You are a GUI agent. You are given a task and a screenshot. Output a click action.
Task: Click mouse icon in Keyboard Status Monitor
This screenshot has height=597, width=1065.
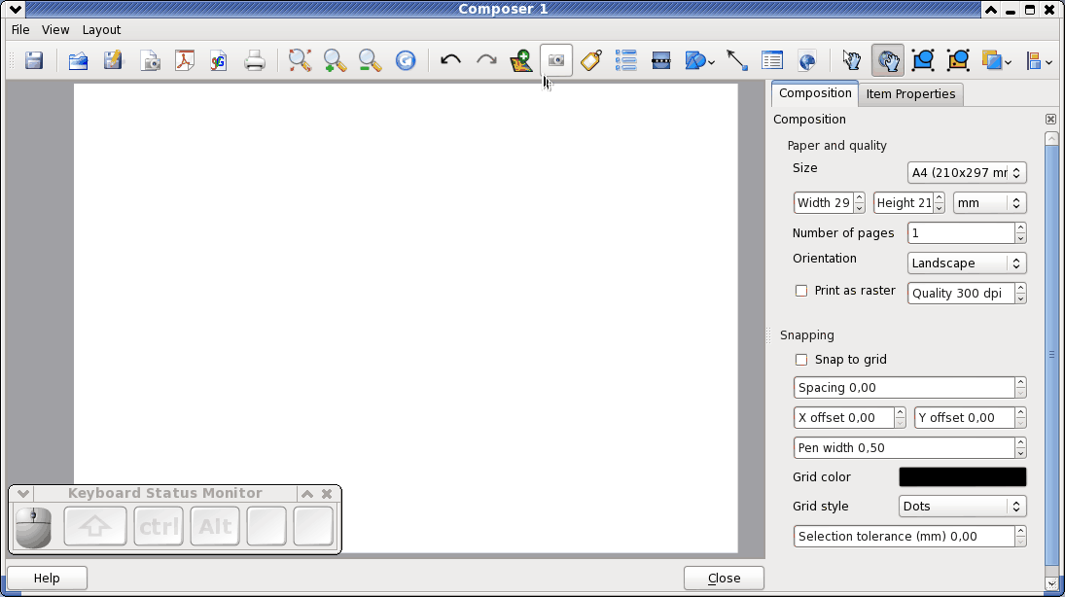33,527
